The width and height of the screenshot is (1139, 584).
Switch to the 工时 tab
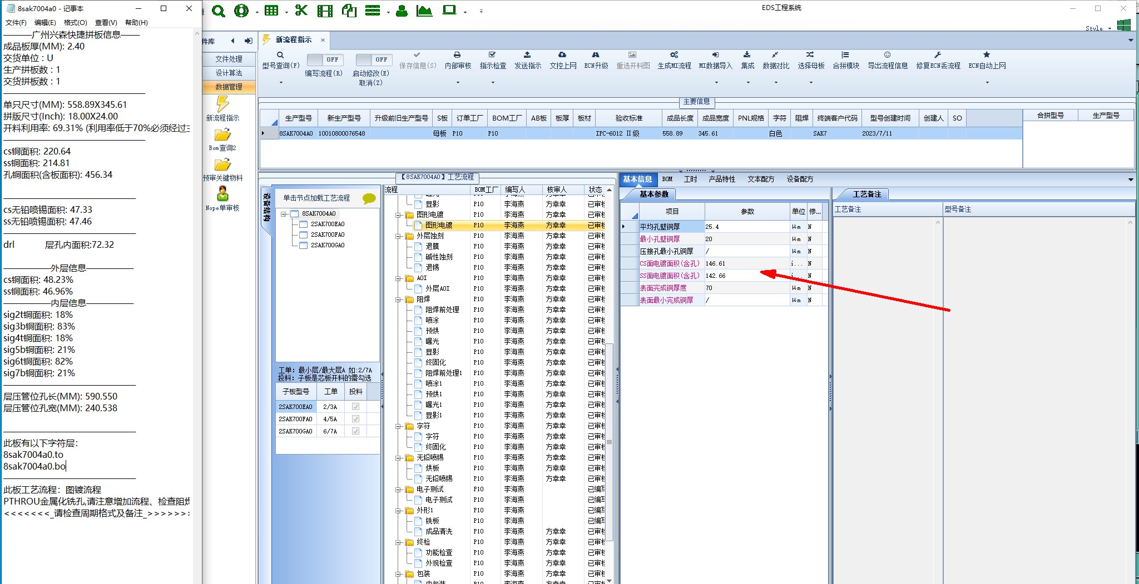[x=690, y=179]
